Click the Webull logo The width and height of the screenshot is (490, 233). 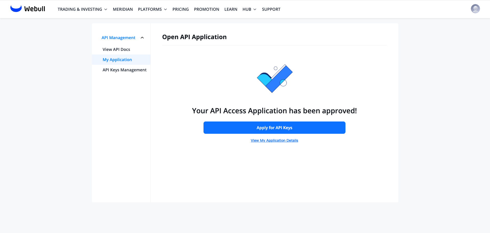click(x=28, y=9)
